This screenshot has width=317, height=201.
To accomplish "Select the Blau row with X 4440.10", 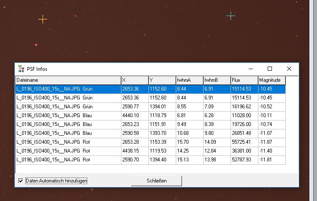I will 67,115.
